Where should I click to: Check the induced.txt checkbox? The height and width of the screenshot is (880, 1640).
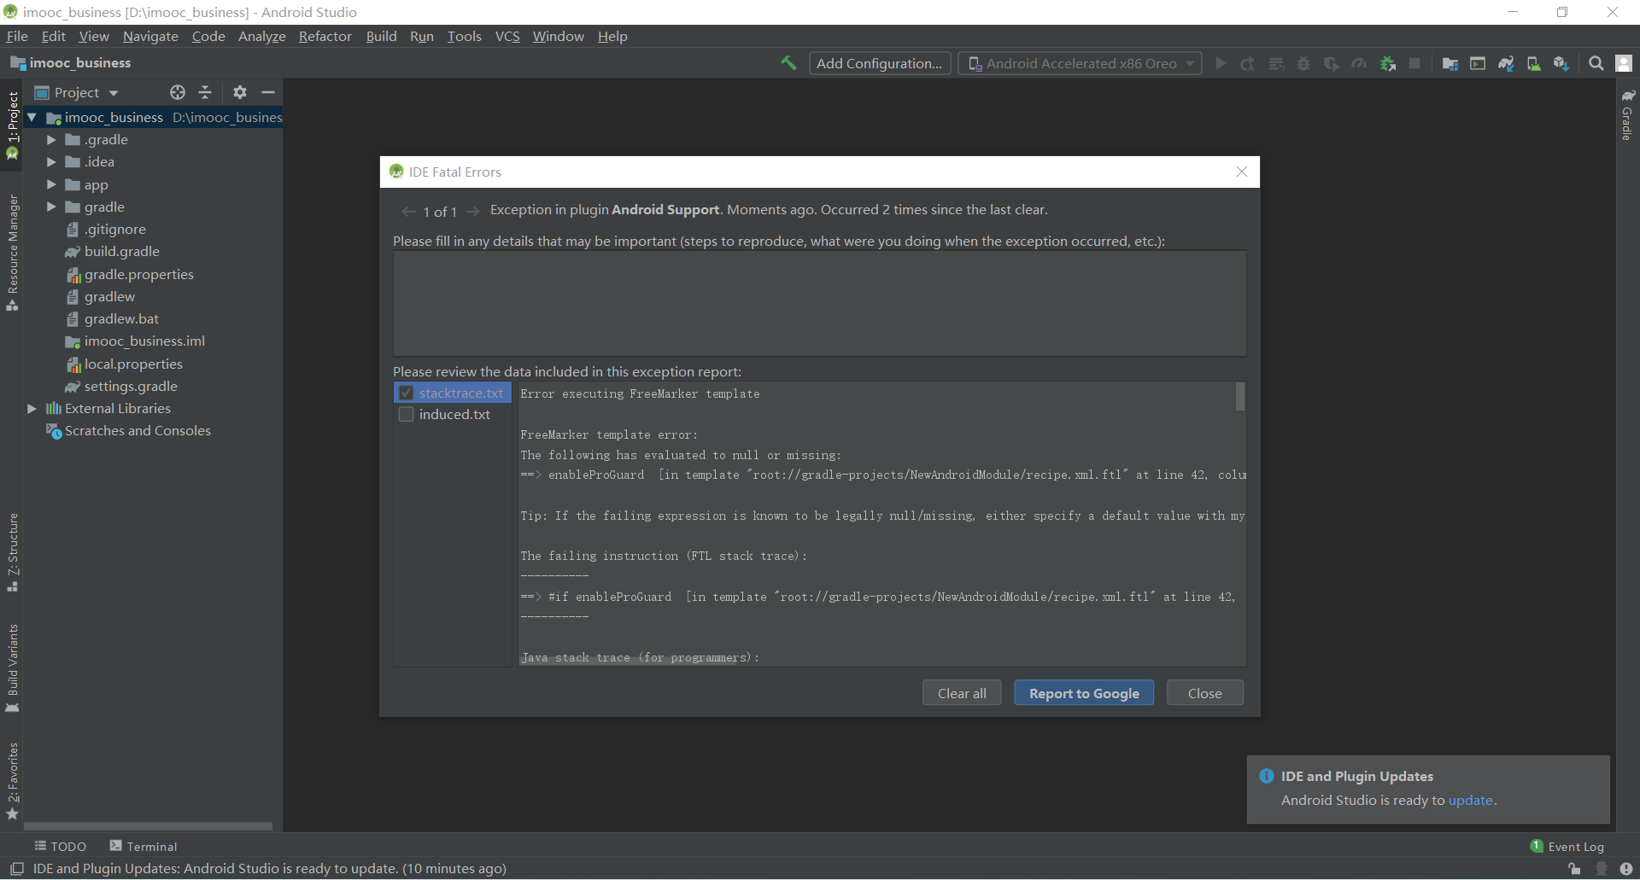(407, 415)
